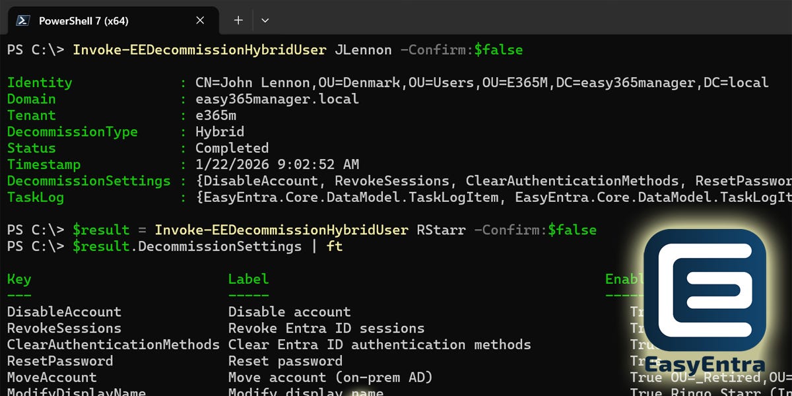Click the Status property label
The width and height of the screenshot is (792, 396).
point(31,148)
